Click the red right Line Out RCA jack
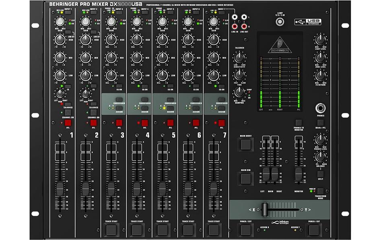Image resolution: width=381 pixels, height=240 pixels. [x=244, y=26]
